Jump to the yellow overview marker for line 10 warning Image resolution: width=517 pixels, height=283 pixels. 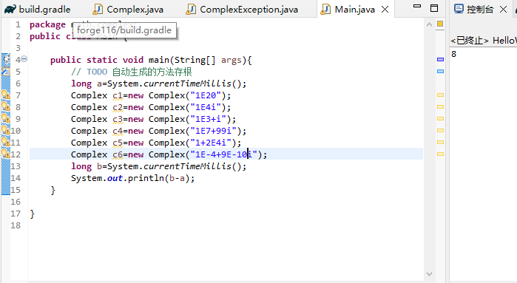440,131
